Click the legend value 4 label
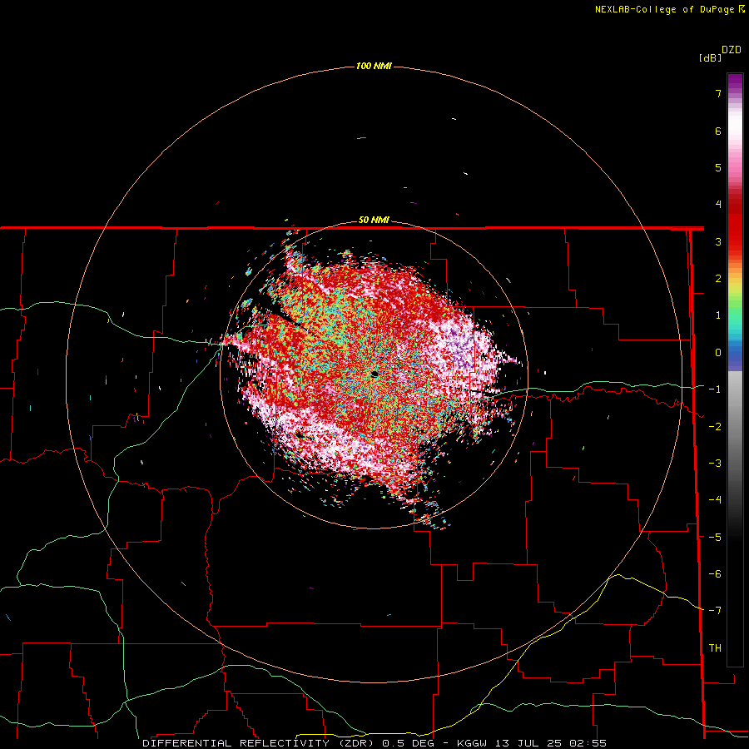 (x=718, y=205)
